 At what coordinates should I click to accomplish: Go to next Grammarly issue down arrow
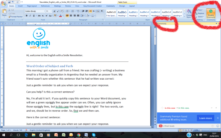[218, 126]
